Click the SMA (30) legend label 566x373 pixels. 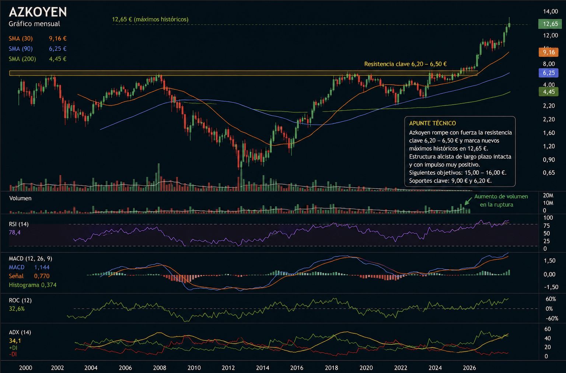(x=21, y=38)
